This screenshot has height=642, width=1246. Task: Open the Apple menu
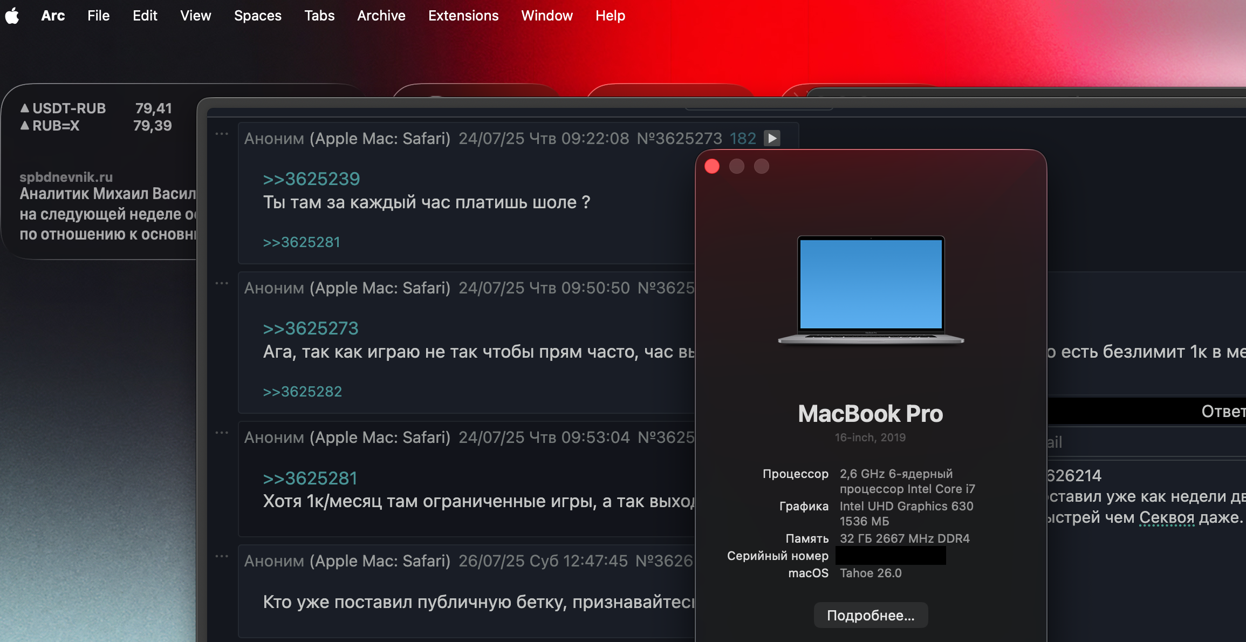[x=12, y=16]
